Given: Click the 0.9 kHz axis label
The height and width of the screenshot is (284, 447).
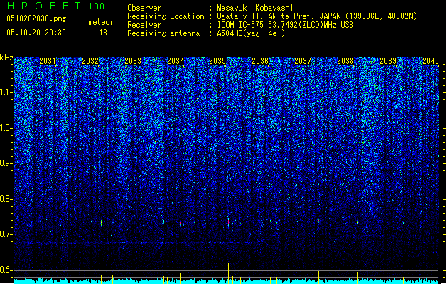Looking at the screenshot, I should click(x=6, y=163).
